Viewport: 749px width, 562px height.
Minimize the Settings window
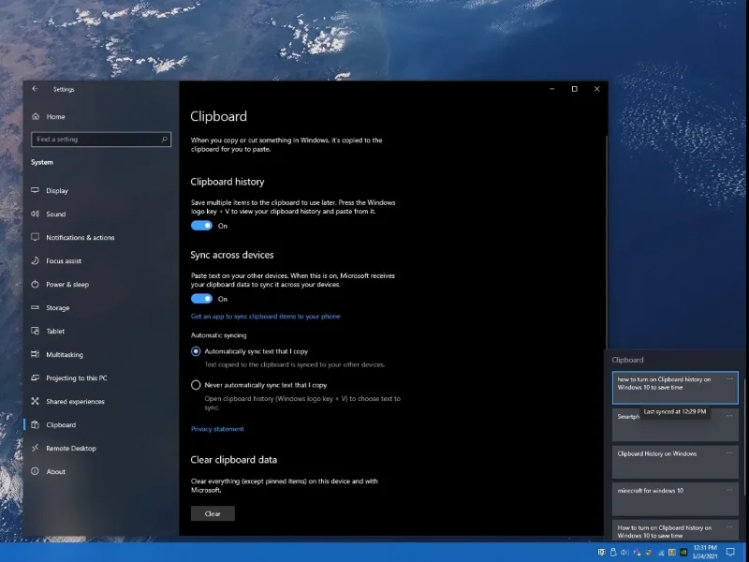[552, 89]
